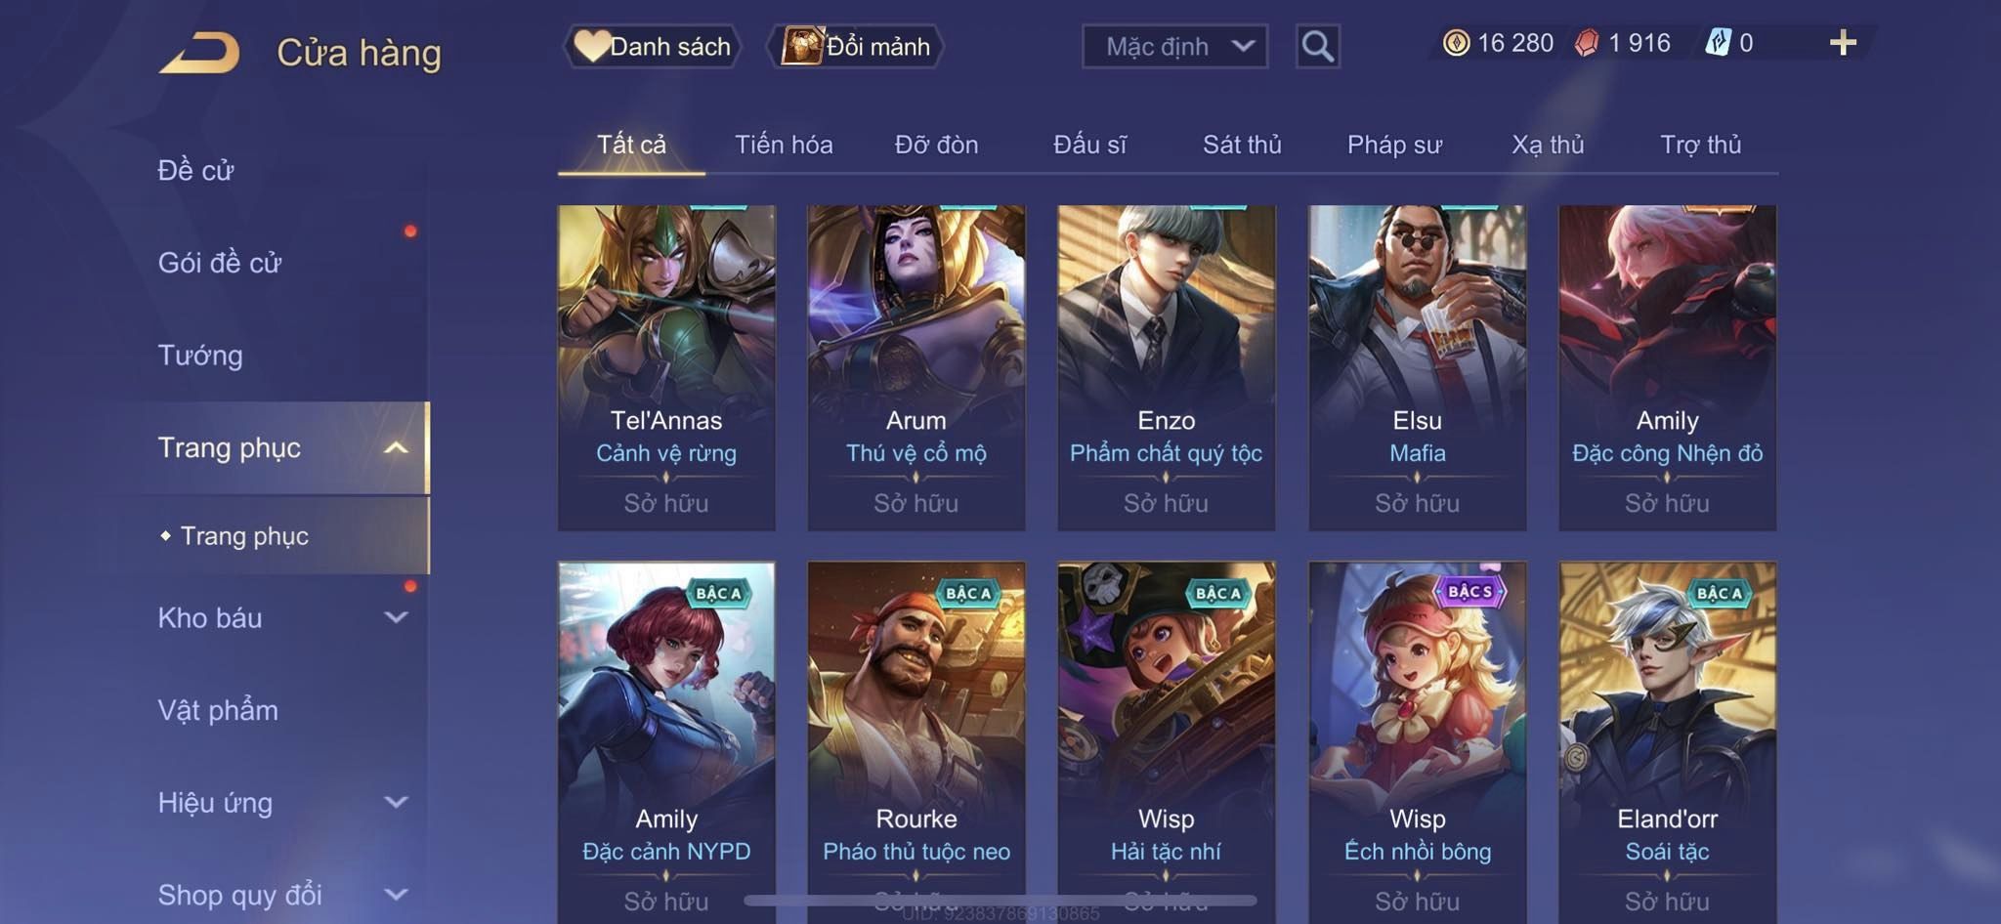
Task: Open the Wisp Ếch nhồi bông skin card
Action: (1417, 740)
